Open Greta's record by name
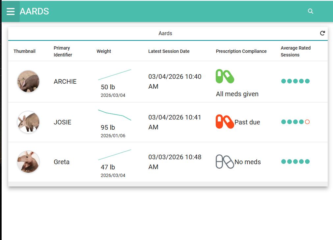 [61, 162]
